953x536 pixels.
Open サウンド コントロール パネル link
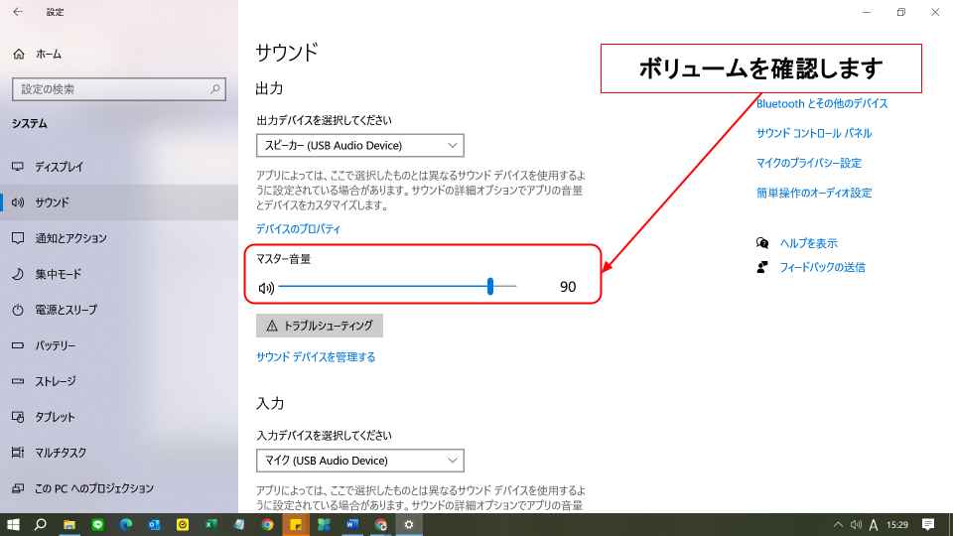(813, 133)
